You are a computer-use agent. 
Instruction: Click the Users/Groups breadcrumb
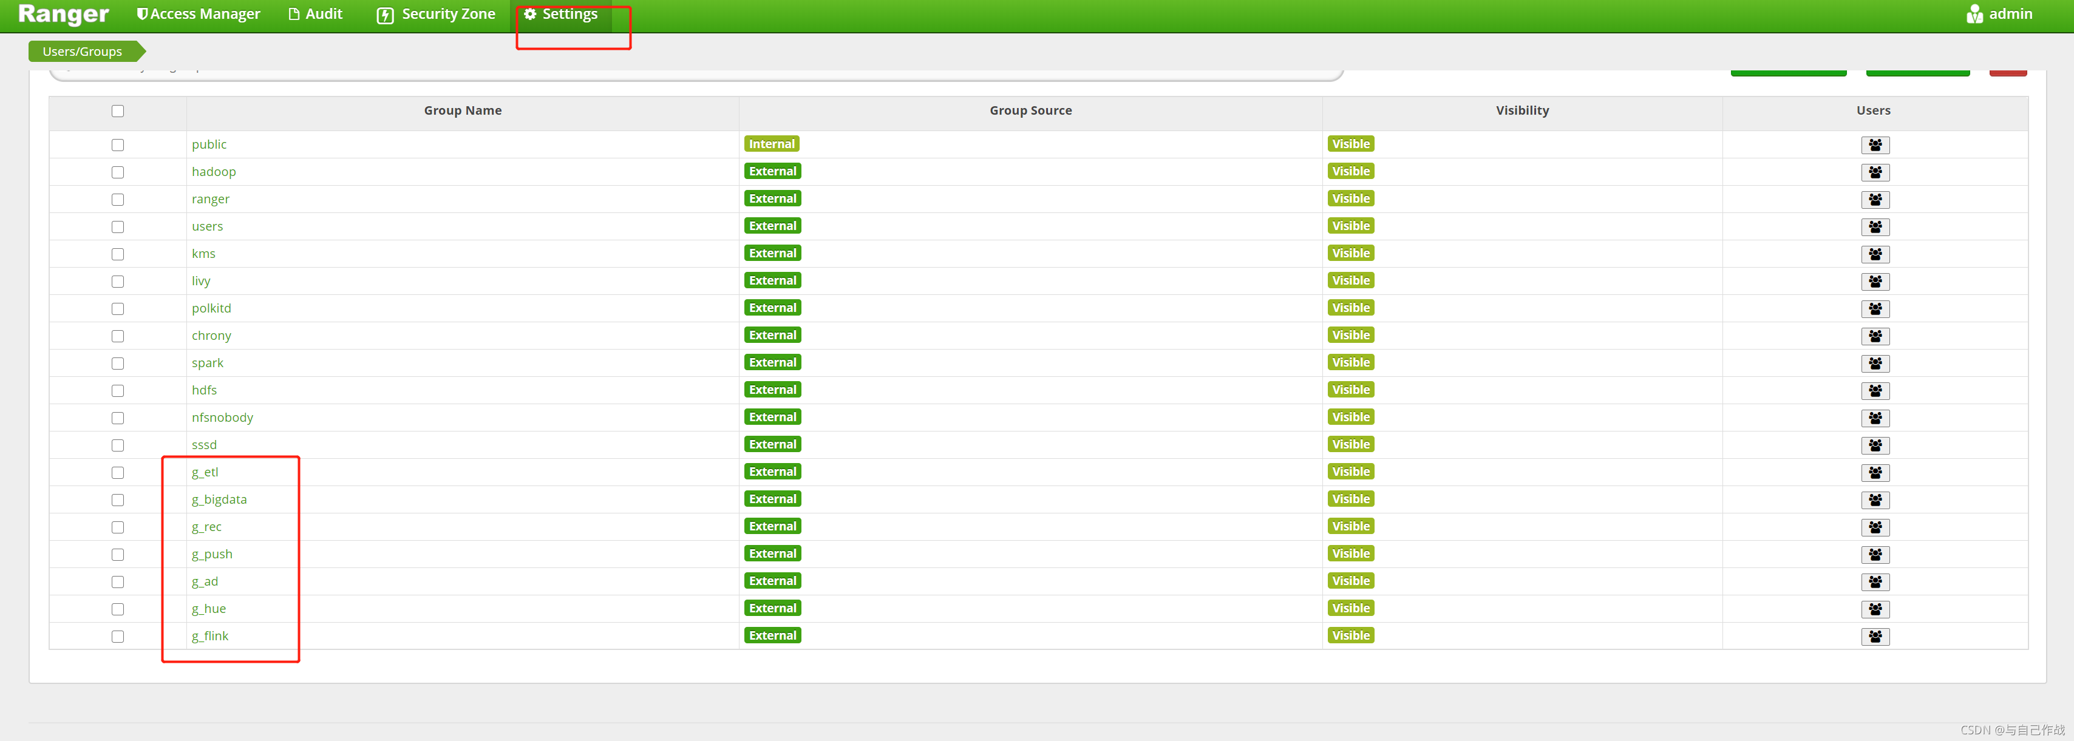(x=82, y=52)
